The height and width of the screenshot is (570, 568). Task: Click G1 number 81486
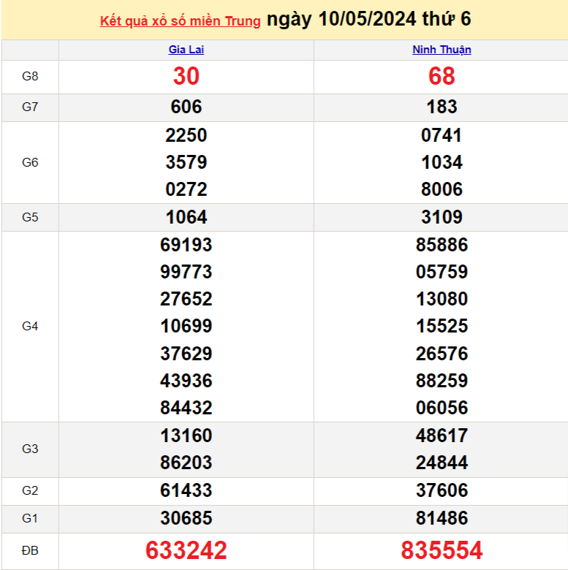pyautogui.click(x=442, y=518)
